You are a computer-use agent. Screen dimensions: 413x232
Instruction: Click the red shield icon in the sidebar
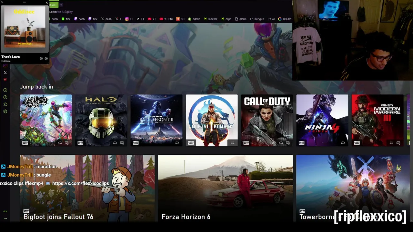[5, 79]
